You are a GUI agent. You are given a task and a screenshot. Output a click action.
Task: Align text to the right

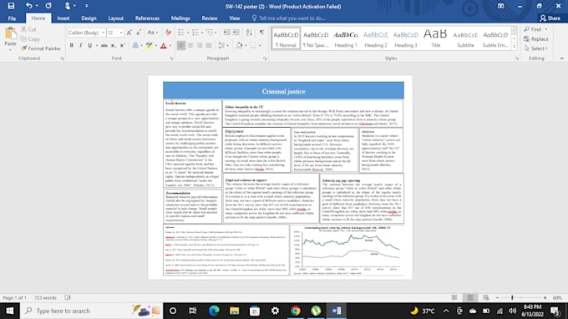tap(200, 45)
